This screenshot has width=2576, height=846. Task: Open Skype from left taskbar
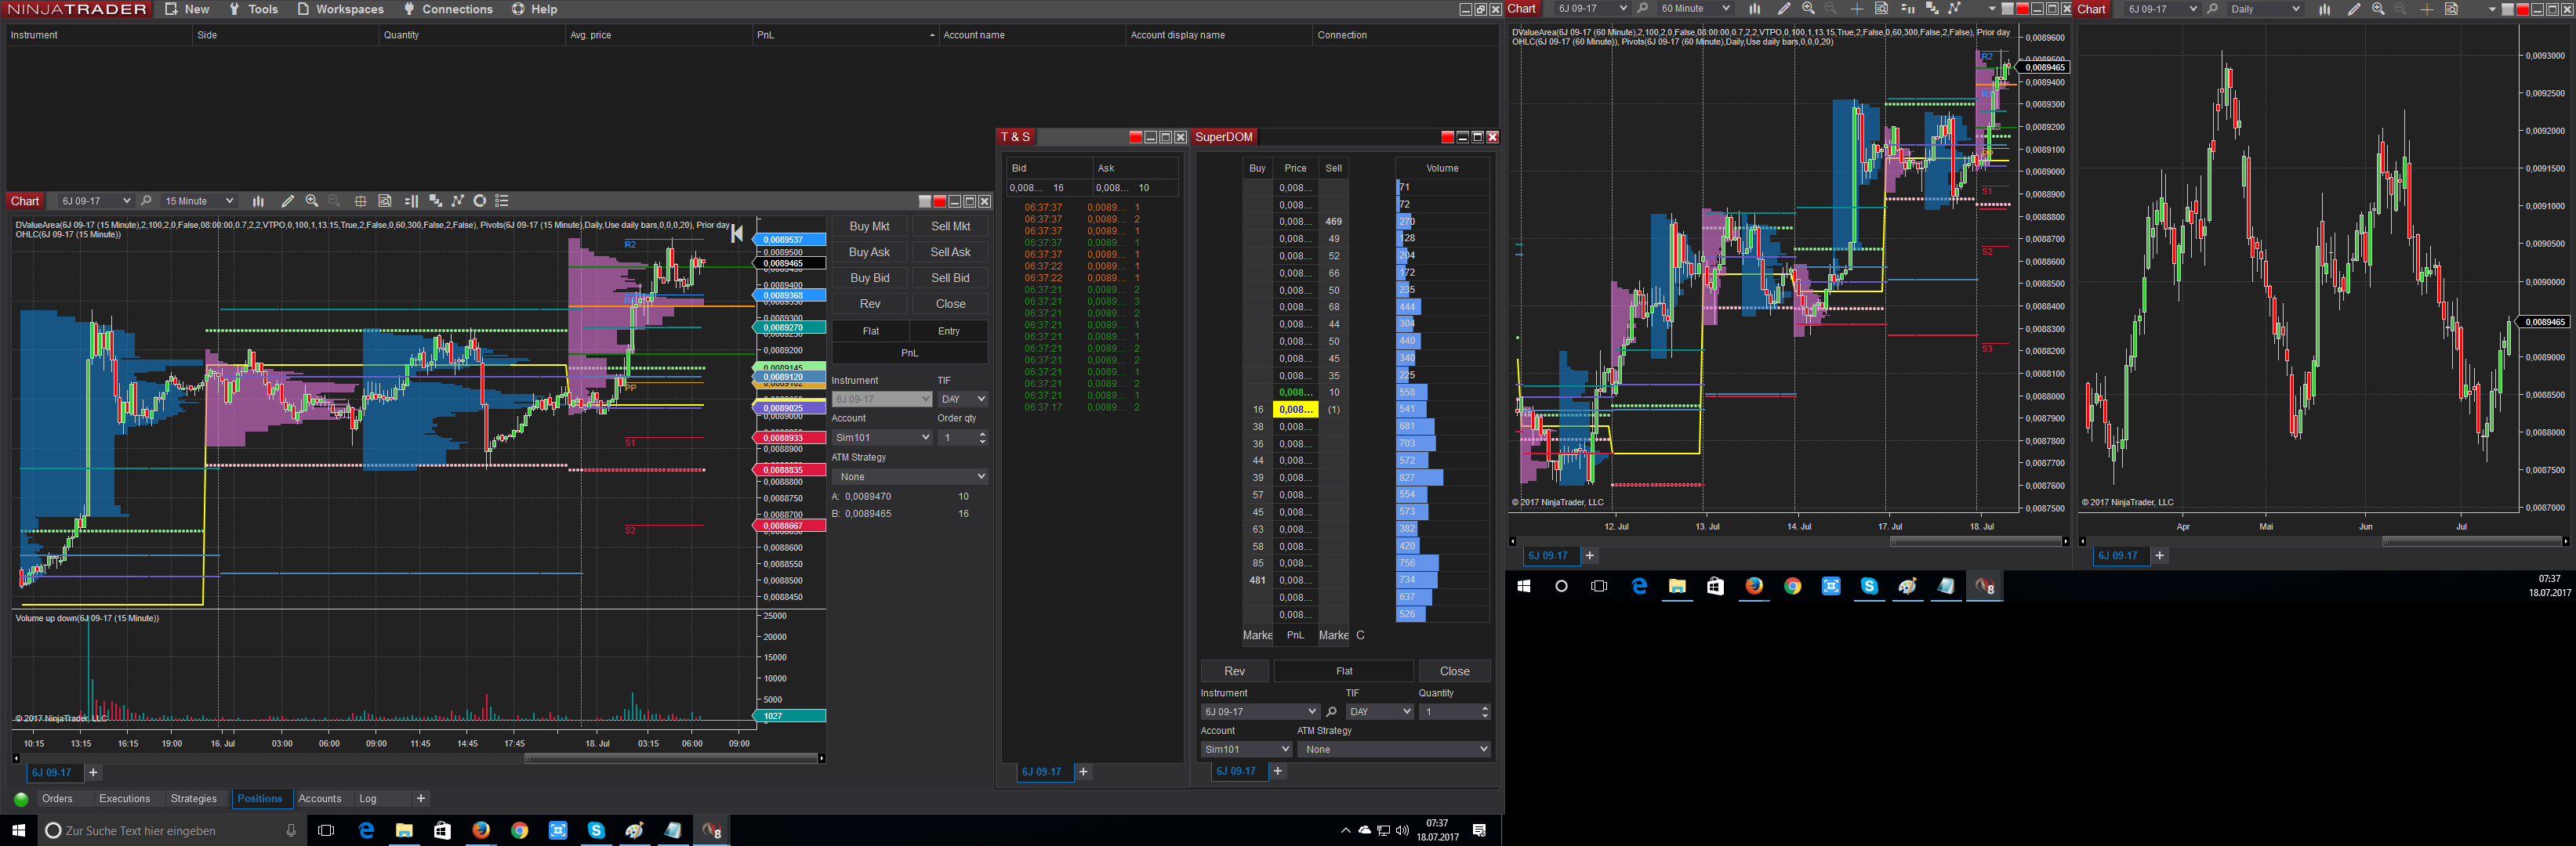[x=596, y=830]
